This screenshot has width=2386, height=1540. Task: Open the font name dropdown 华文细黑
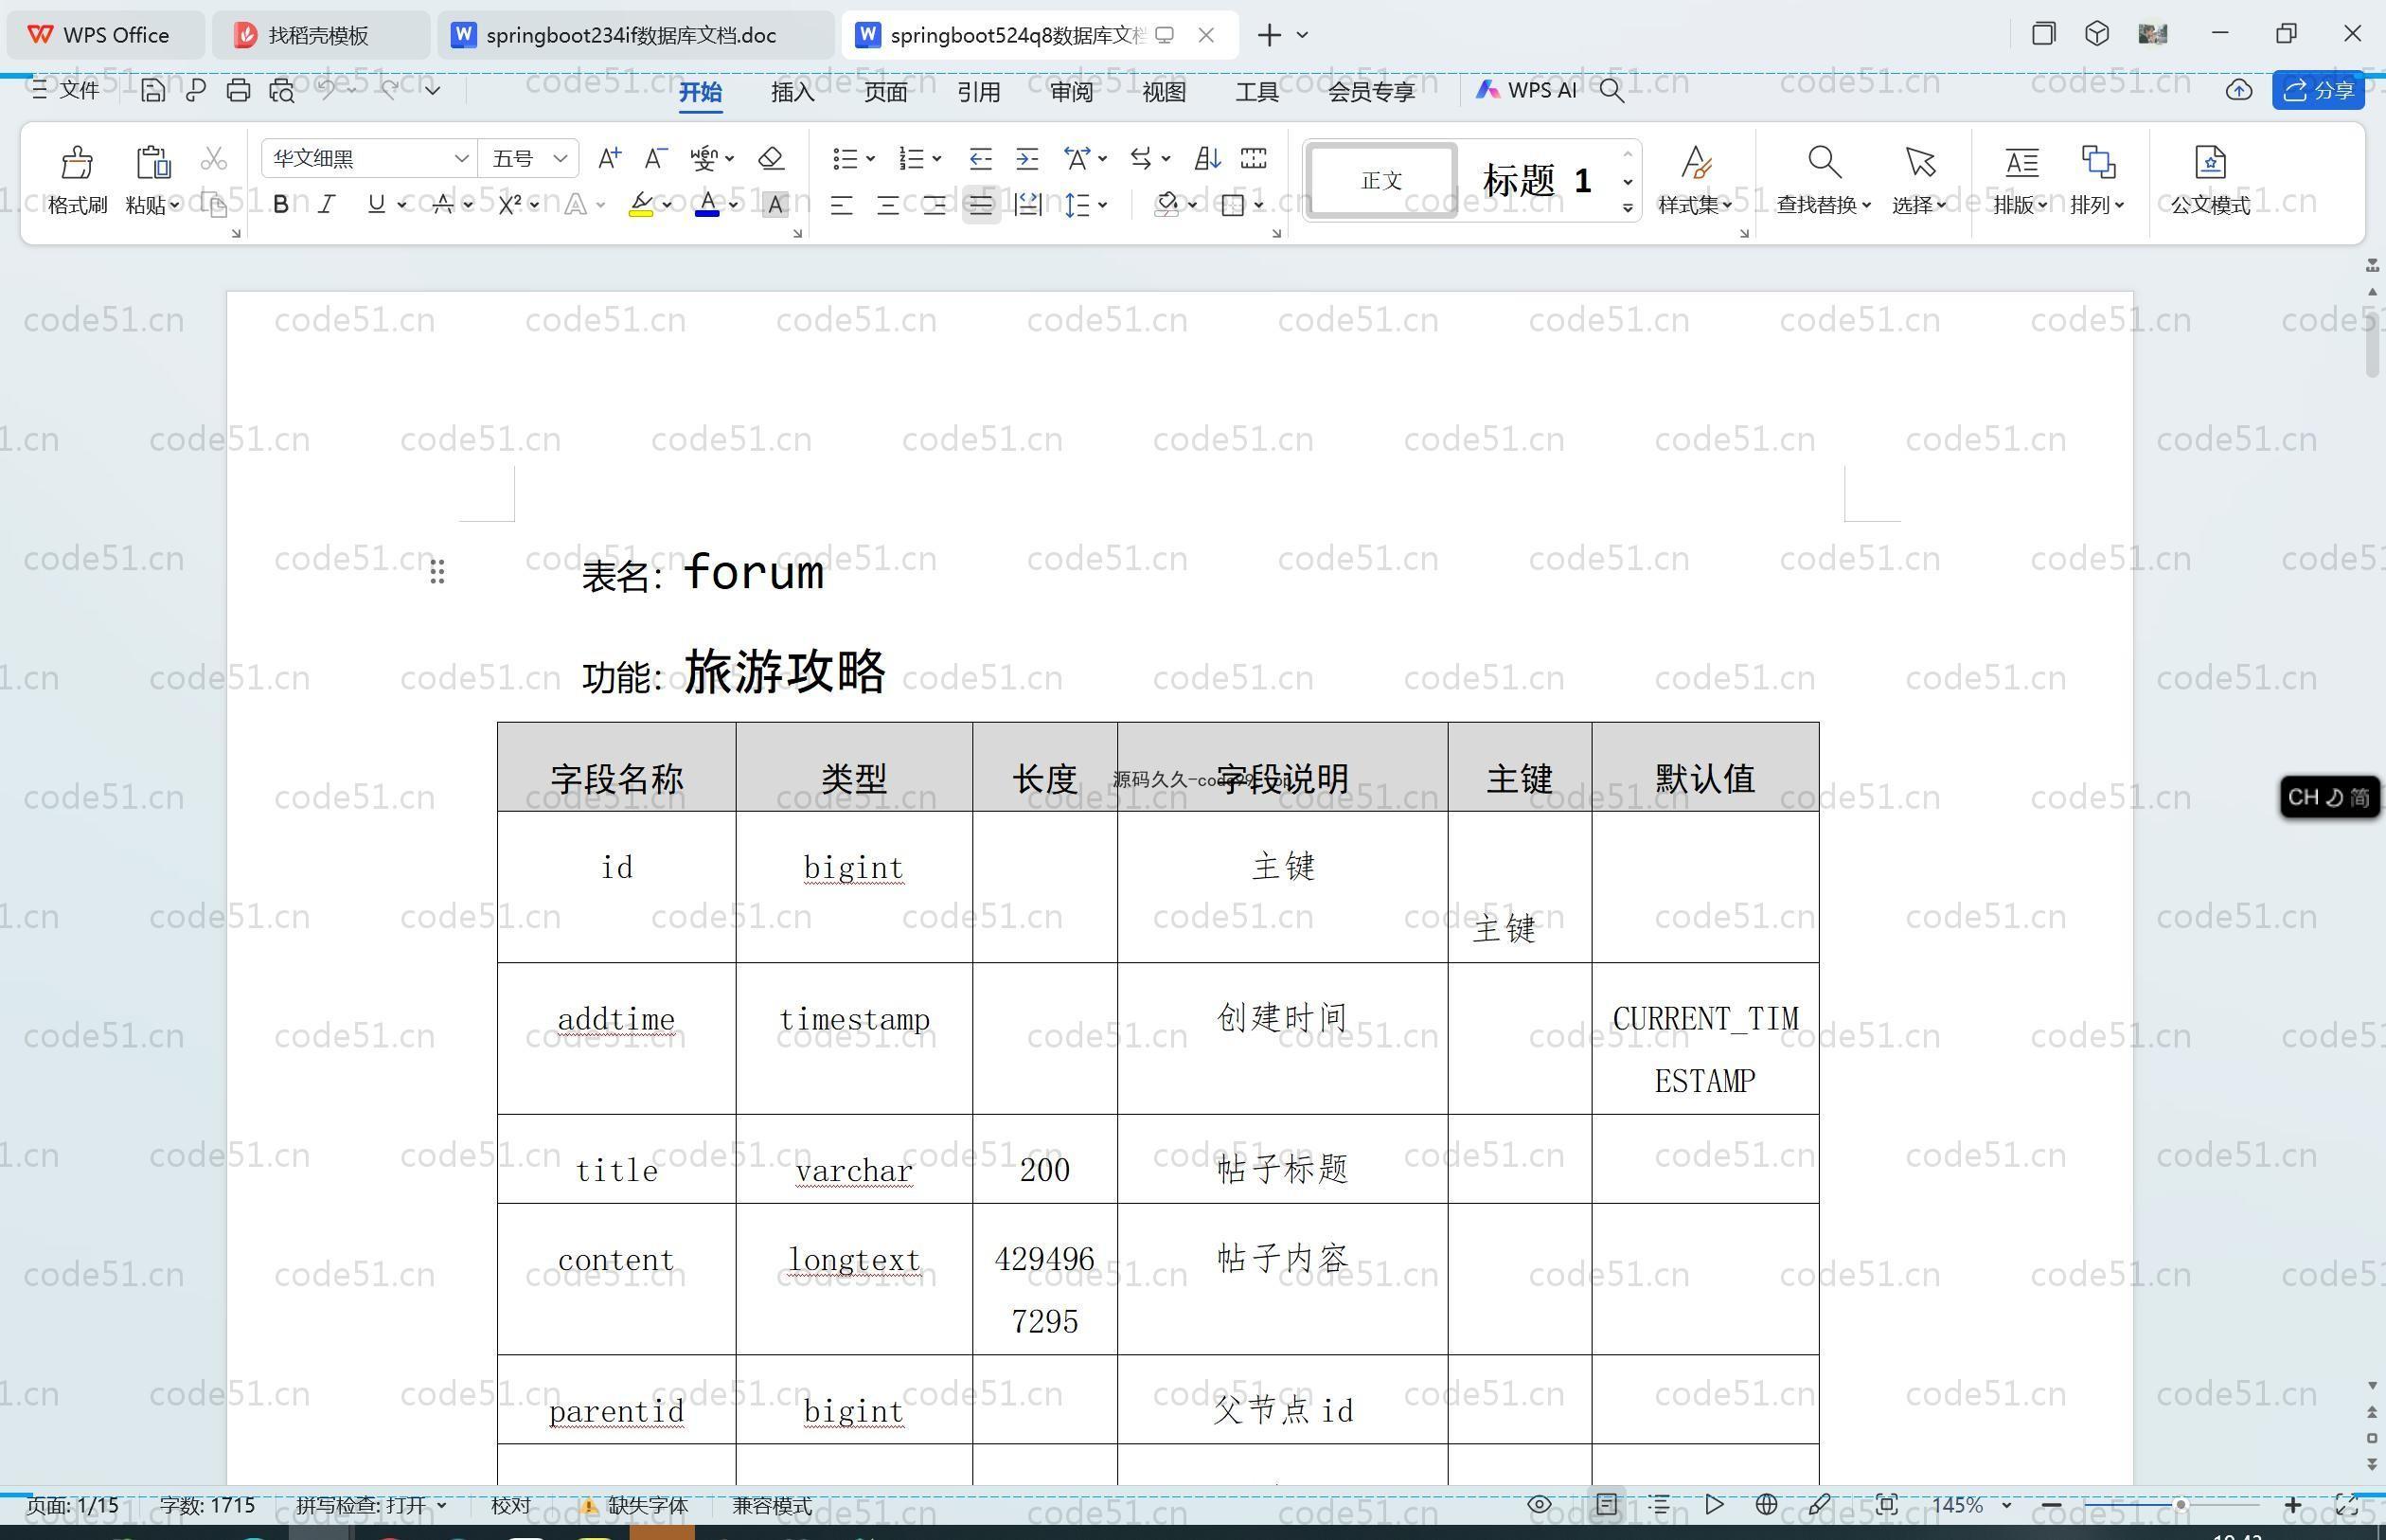click(461, 158)
